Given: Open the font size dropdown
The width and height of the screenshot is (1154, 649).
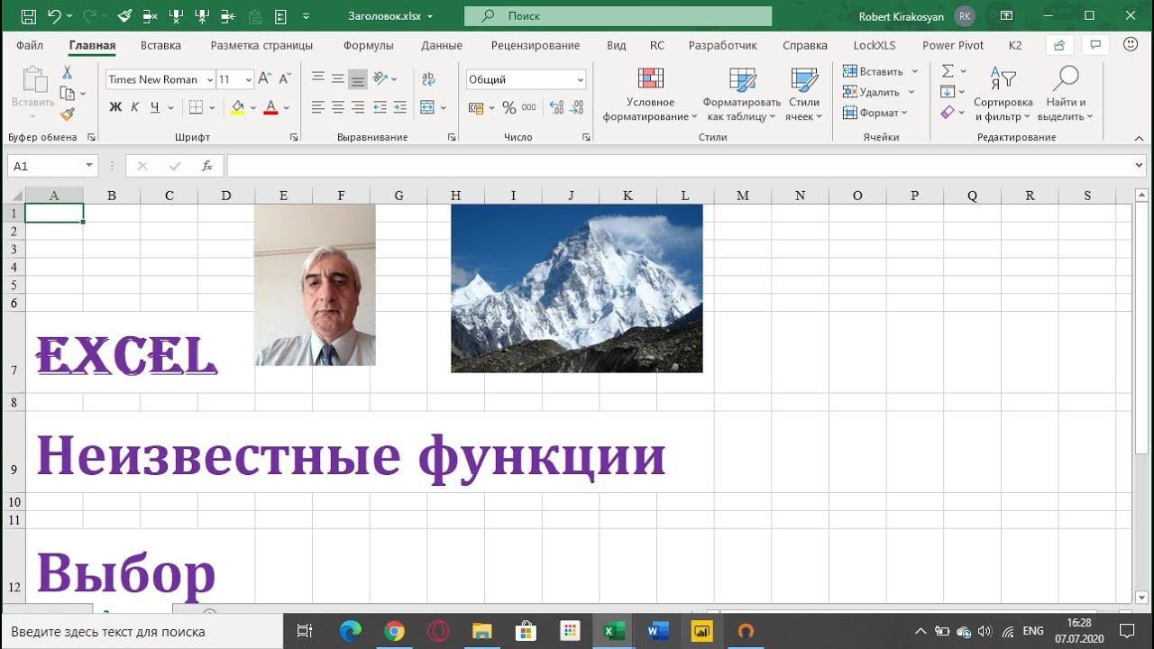Looking at the screenshot, I should click(x=248, y=79).
